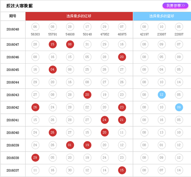The height and width of the screenshot is (177, 191).
Task: Select the filled red ball 08 in row 2016047
Action: point(70,44)
